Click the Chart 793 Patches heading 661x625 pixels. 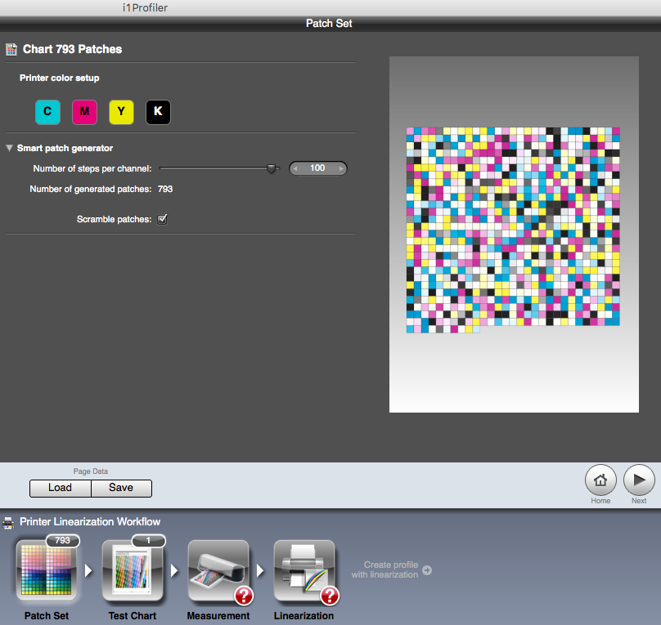pos(73,49)
